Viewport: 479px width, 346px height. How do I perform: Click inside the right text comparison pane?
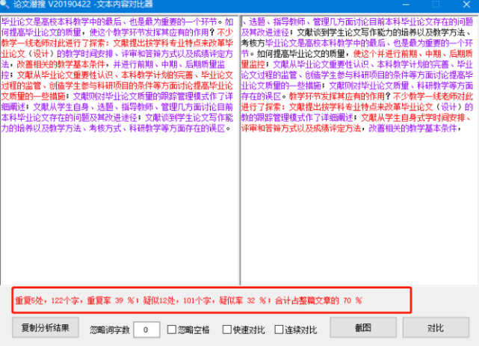pyautogui.click(x=359, y=150)
